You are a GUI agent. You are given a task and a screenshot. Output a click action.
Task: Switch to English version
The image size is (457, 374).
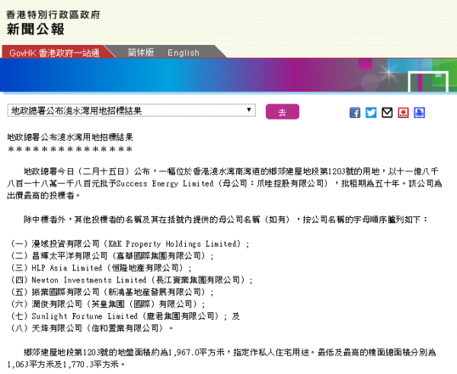(x=184, y=53)
